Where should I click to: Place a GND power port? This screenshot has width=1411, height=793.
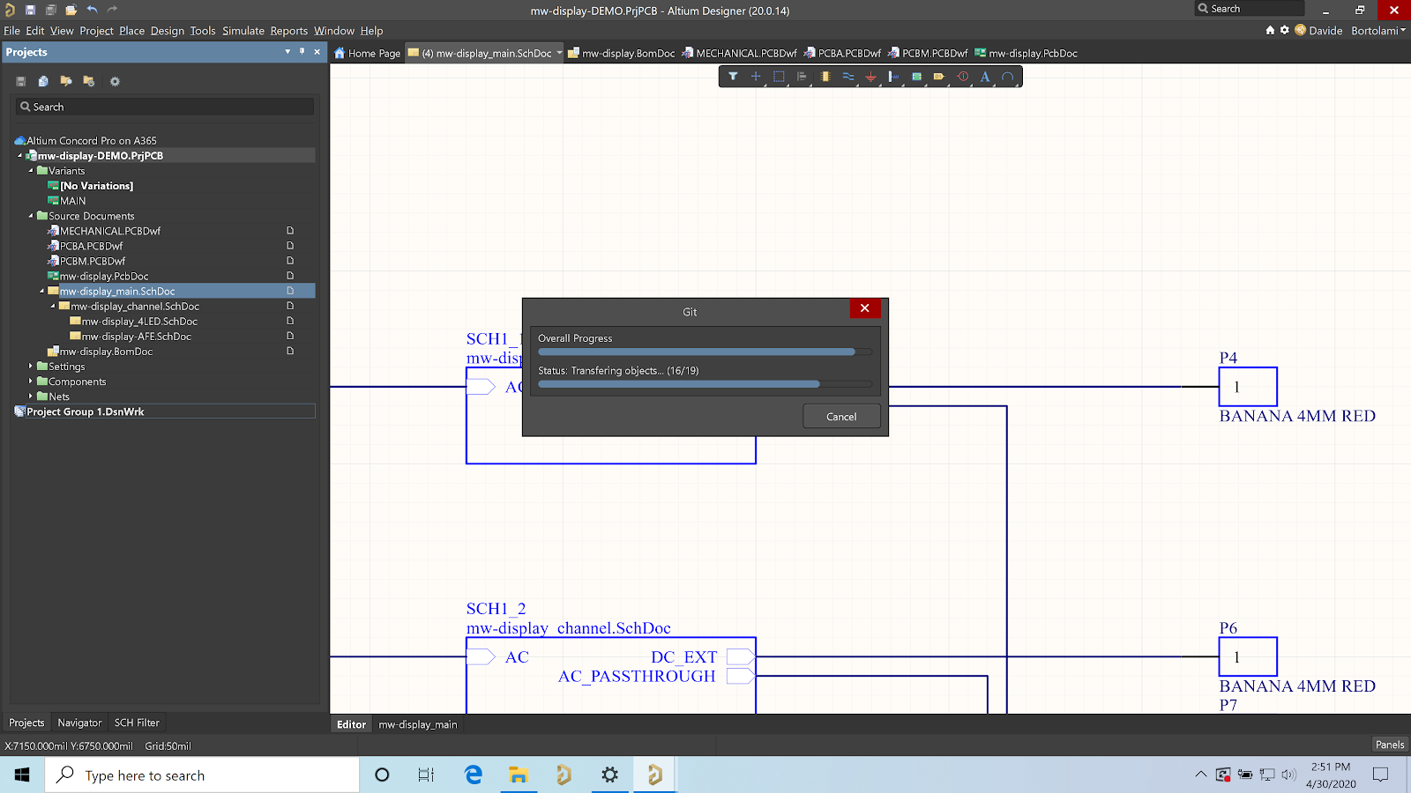click(x=870, y=77)
